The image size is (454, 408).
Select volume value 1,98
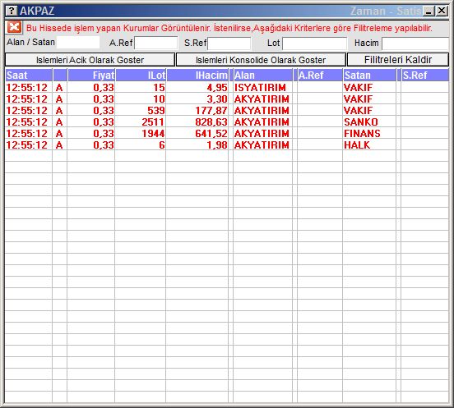pos(217,144)
